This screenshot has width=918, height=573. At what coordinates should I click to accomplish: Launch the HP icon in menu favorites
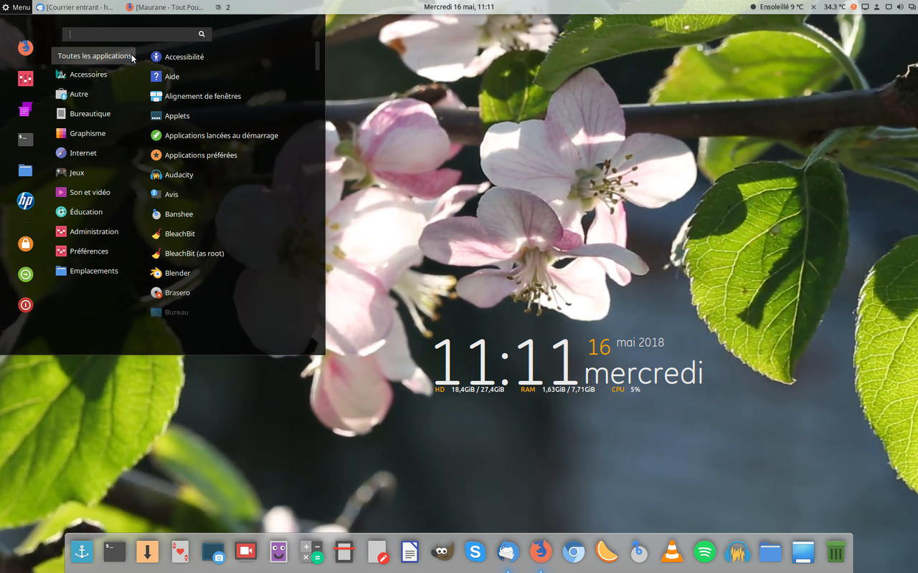coord(26,201)
